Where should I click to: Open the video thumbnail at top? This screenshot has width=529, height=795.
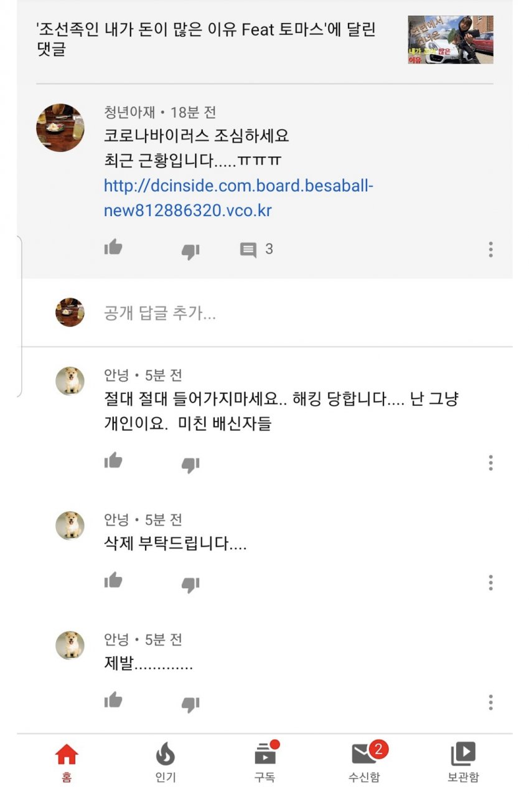[x=450, y=40]
